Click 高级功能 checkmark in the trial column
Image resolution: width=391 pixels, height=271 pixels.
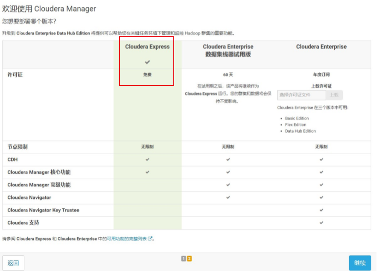(228, 185)
